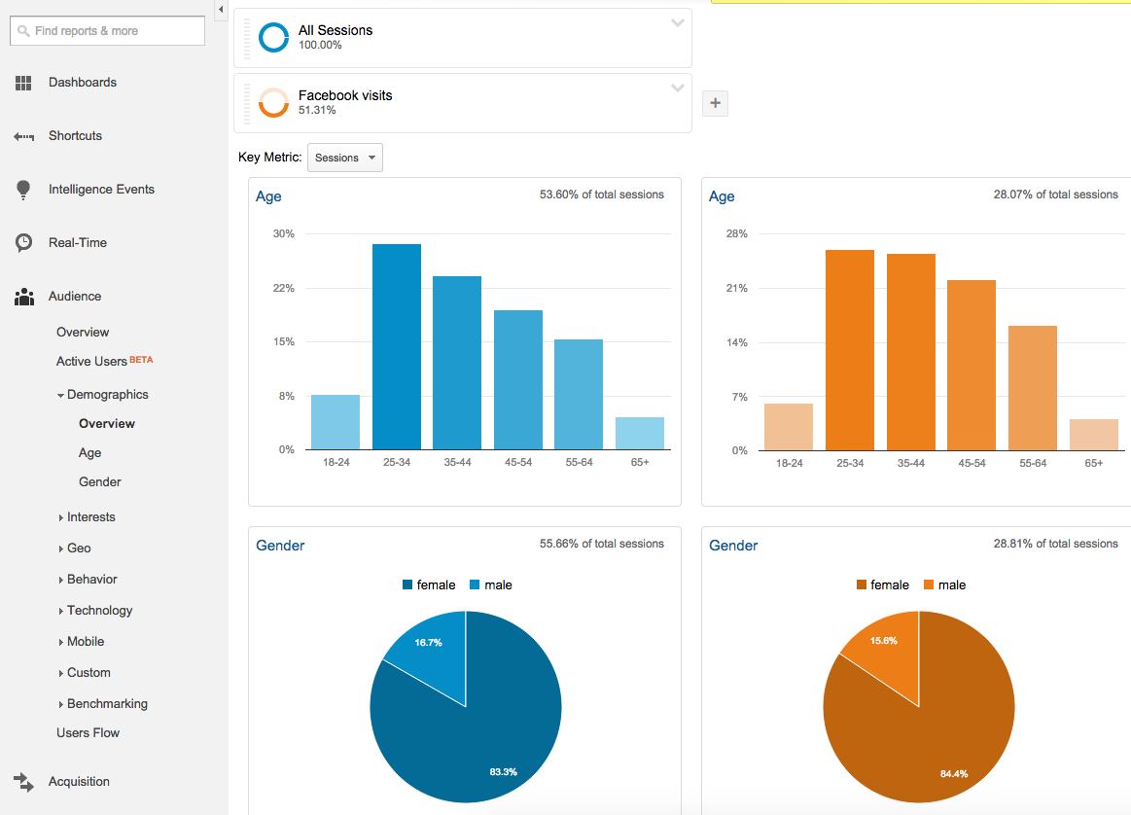Click the Find reports and more search field

[107, 30]
